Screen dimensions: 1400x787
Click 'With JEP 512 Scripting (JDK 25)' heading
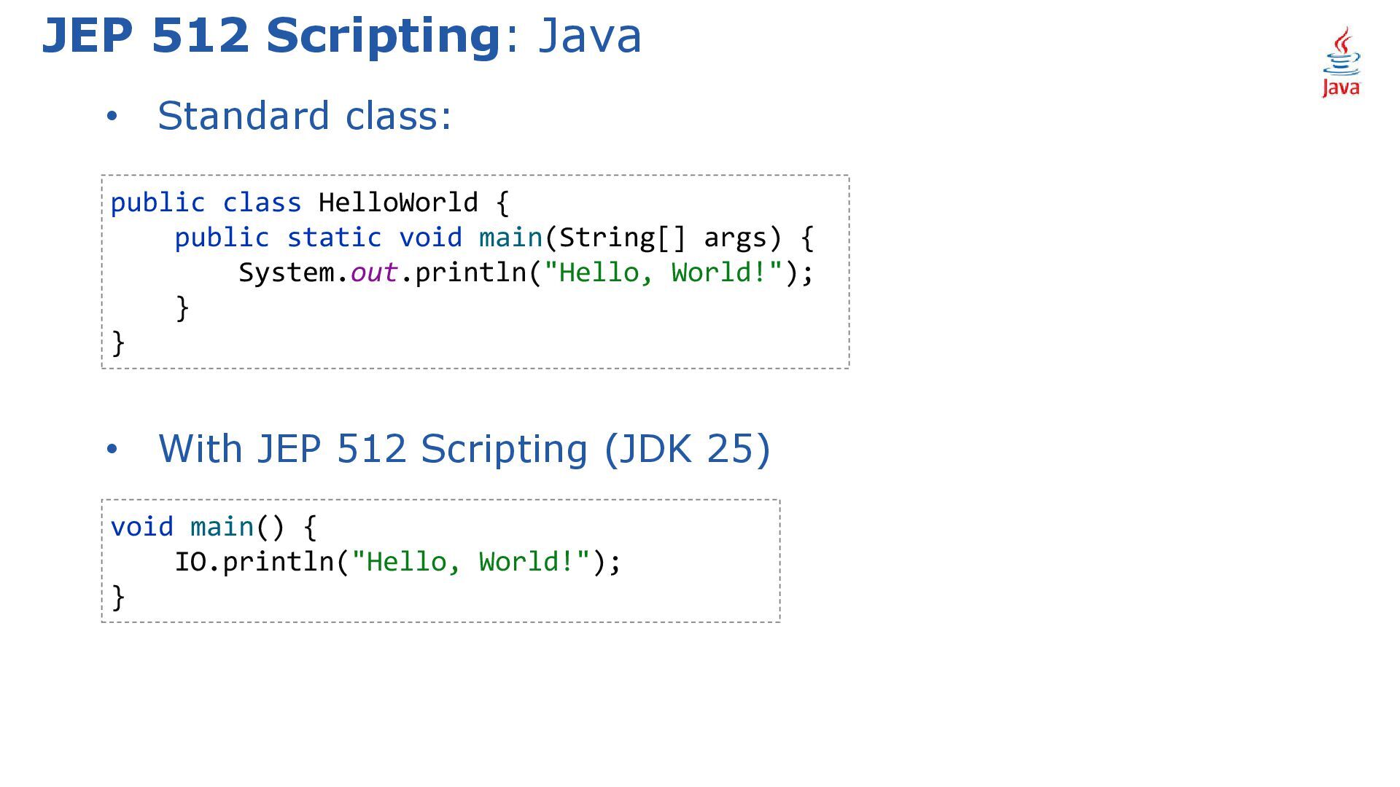click(464, 448)
